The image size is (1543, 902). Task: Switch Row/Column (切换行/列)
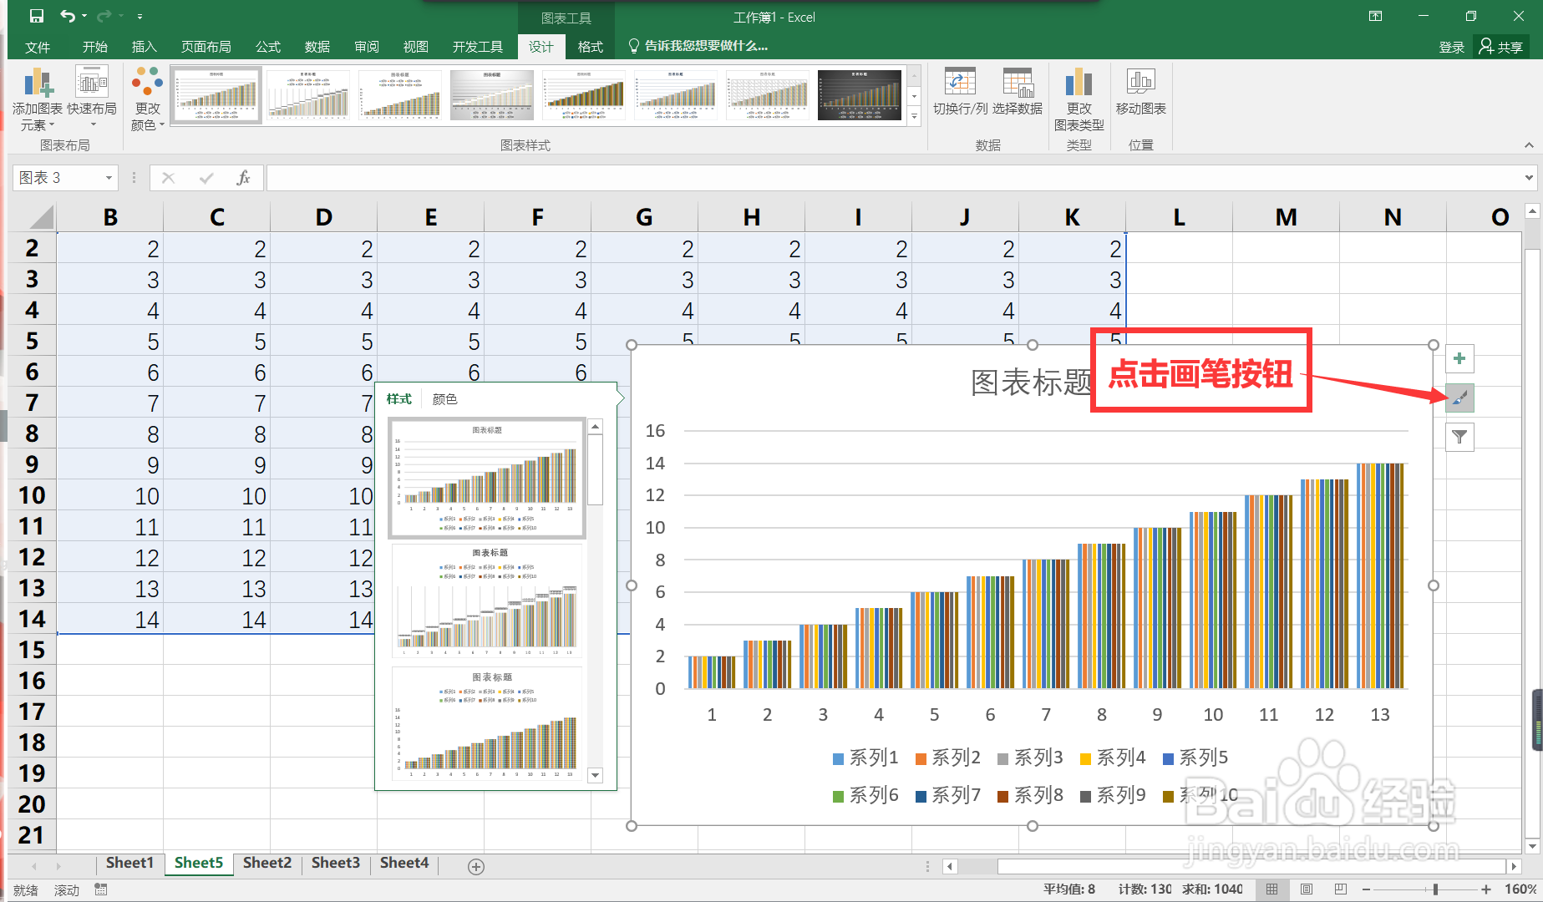[960, 92]
